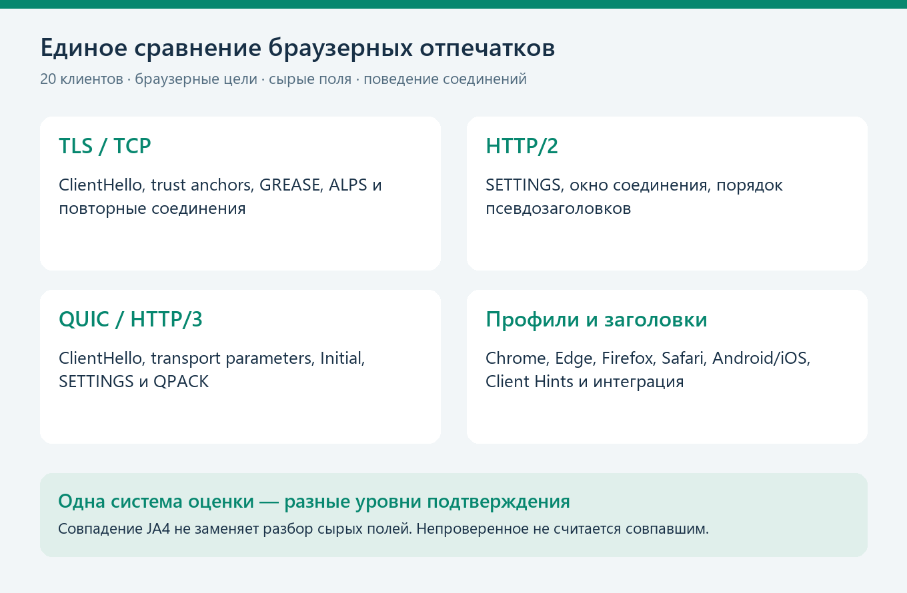Click the title 'Единое сравнение браузерных отпечатков'

click(297, 49)
